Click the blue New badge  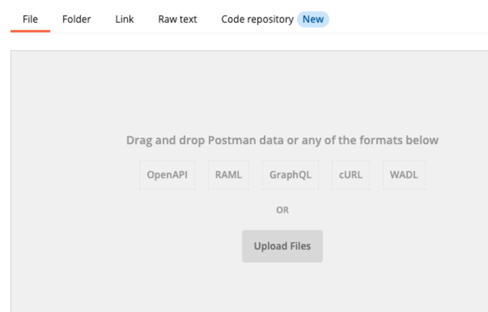click(313, 19)
